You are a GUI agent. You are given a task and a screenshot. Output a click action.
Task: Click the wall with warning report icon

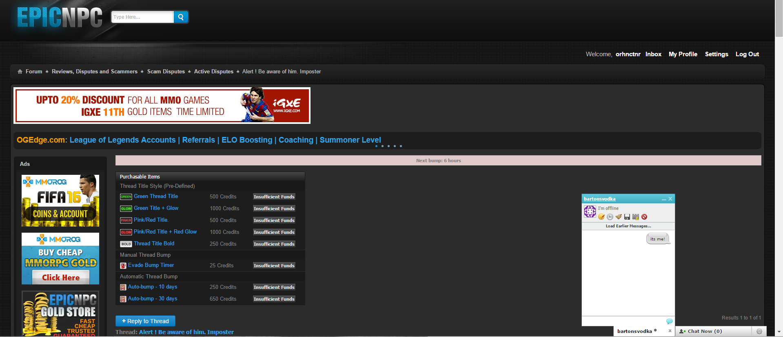[636, 217]
